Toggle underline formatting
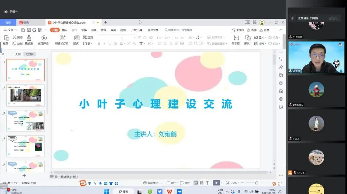Image resolution: width=347 pixels, height=194 pixels. 110,43
